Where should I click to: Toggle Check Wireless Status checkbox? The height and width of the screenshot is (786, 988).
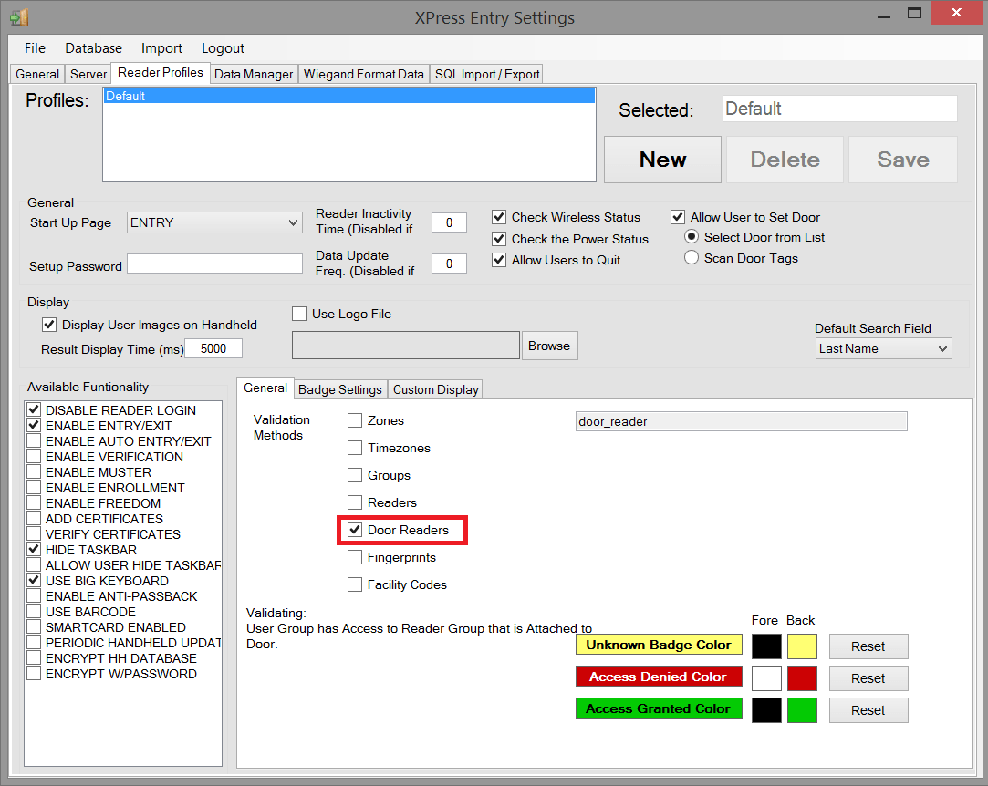click(x=499, y=217)
